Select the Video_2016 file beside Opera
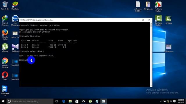This screenshot has height=104, width=186. (x=15, y=77)
